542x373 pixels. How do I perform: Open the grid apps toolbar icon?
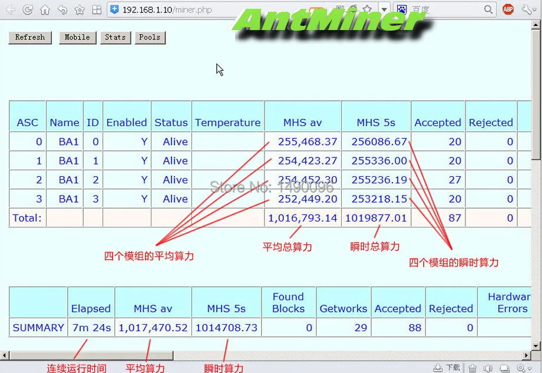97,9
